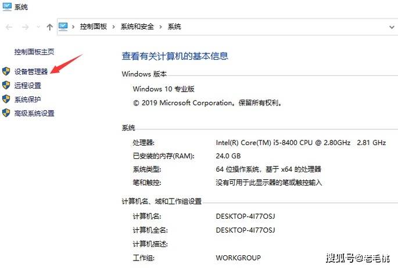398x268 pixels.
Task: Click 计算机名、域和工作组设置 section header
Action: (x=162, y=201)
